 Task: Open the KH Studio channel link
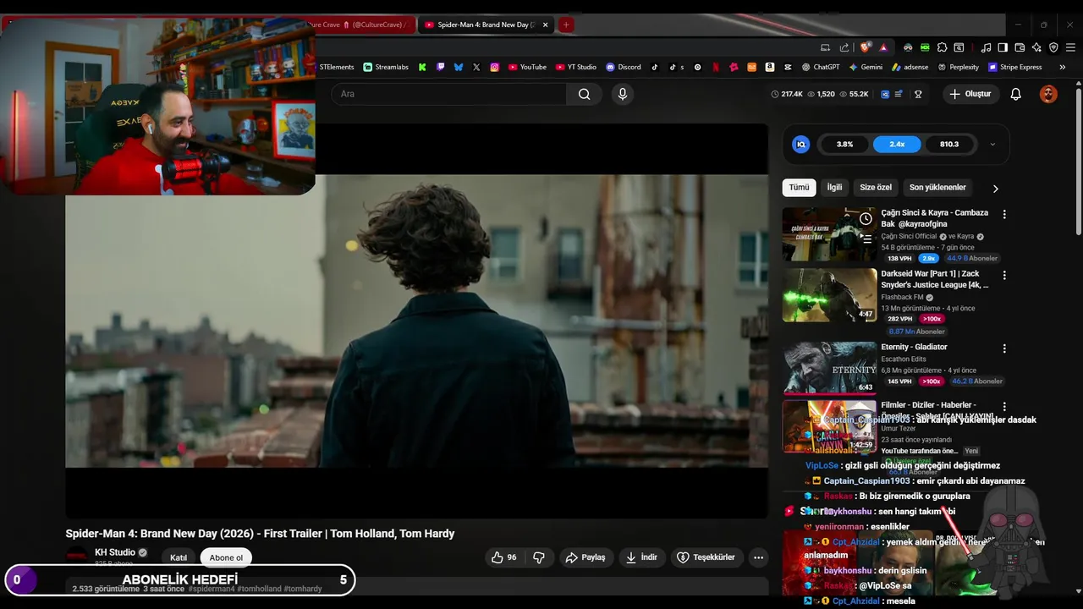click(x=114, y=552)
